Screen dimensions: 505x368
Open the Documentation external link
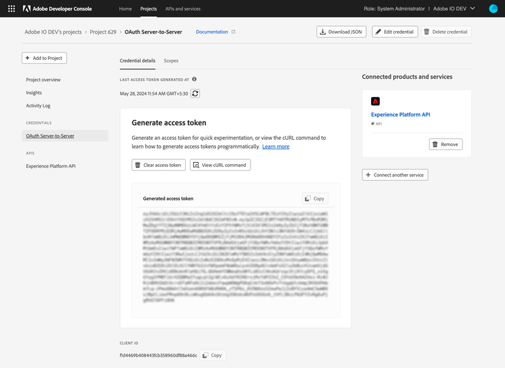coord(215,32)
